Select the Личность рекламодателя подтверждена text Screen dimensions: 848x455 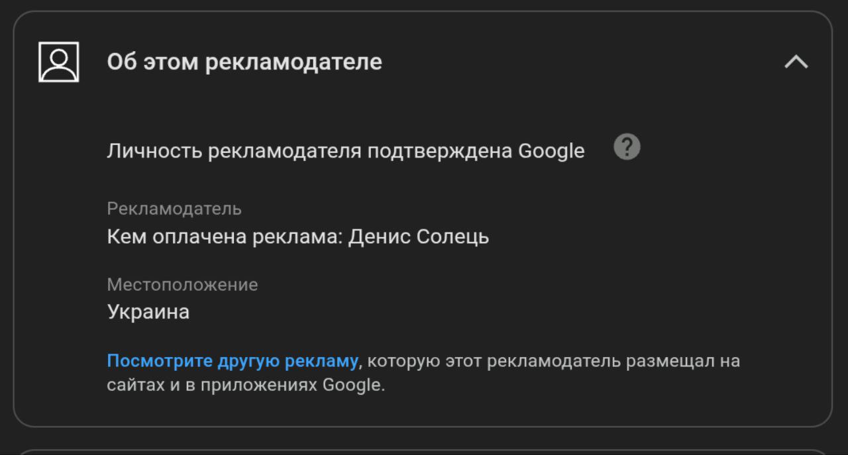309,151
